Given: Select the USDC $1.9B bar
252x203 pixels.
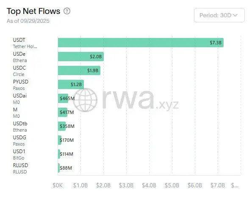Looking at the screenshot, I should tap(79, 70).
